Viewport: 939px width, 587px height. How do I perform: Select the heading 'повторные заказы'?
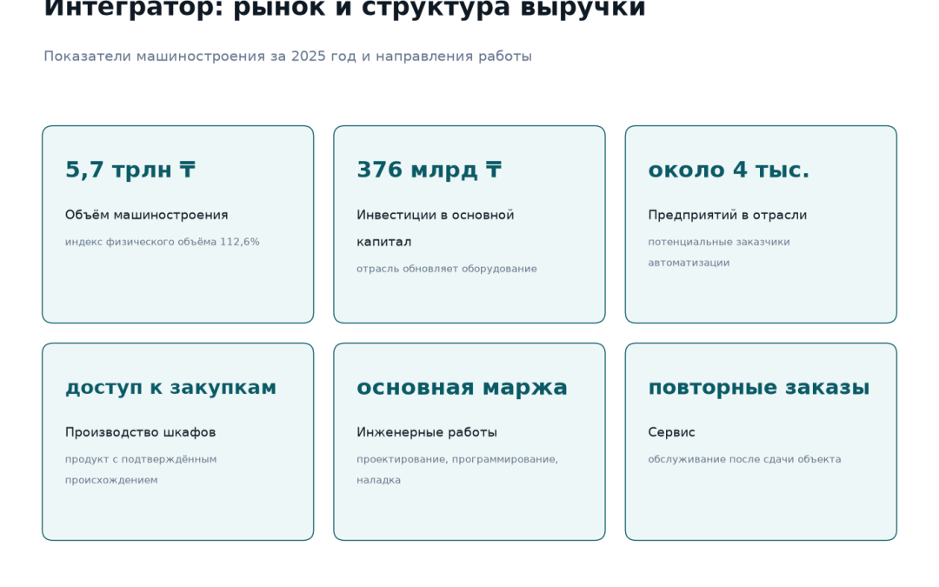759,387
